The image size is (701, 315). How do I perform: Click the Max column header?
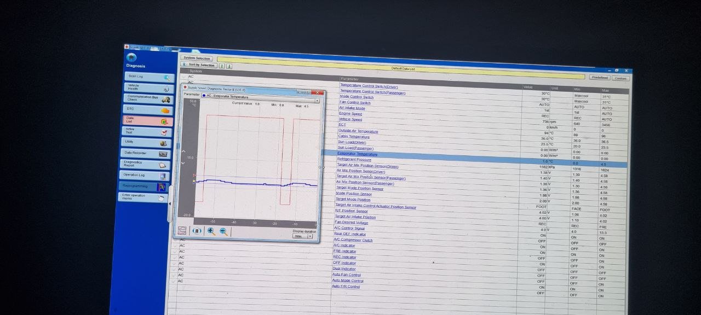[x=605, y=90]
